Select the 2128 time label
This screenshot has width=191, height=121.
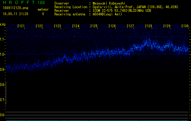(148, 26)
